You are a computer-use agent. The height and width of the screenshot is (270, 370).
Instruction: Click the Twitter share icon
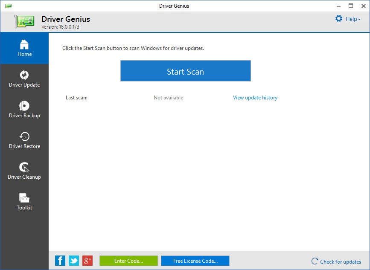point(74,261)
